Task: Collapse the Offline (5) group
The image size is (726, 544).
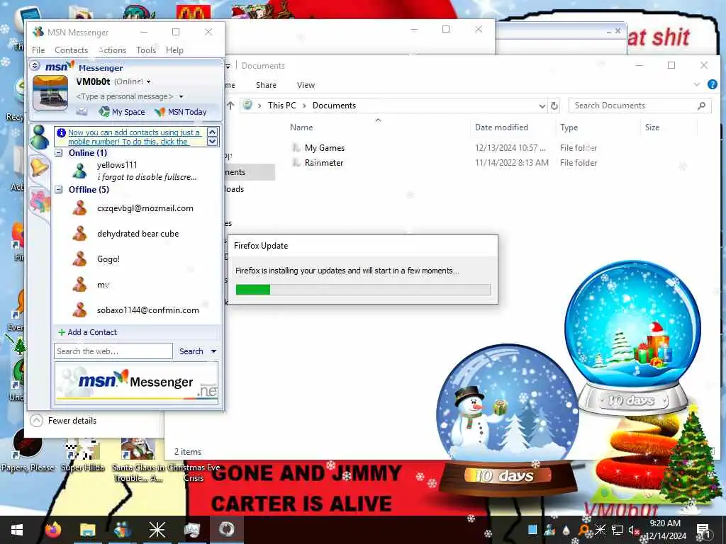Action: point(59,190)
